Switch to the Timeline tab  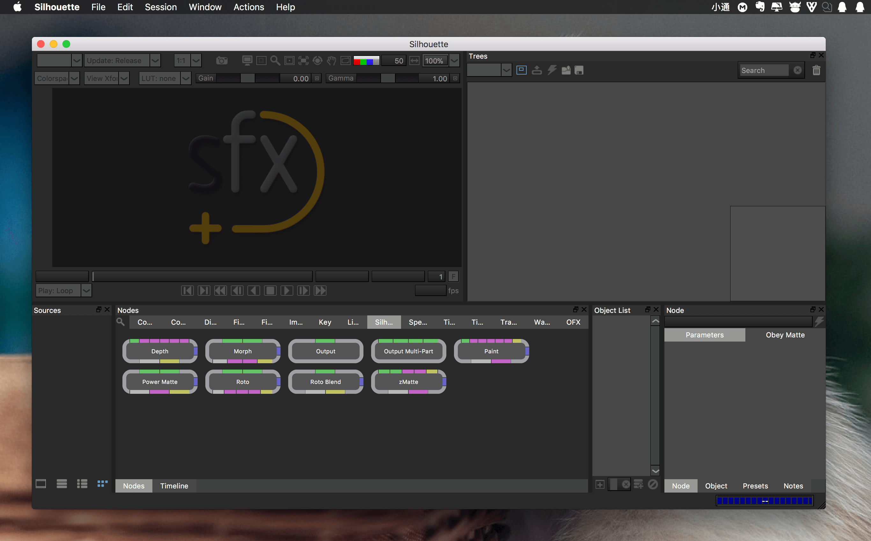tap(174, 486)
